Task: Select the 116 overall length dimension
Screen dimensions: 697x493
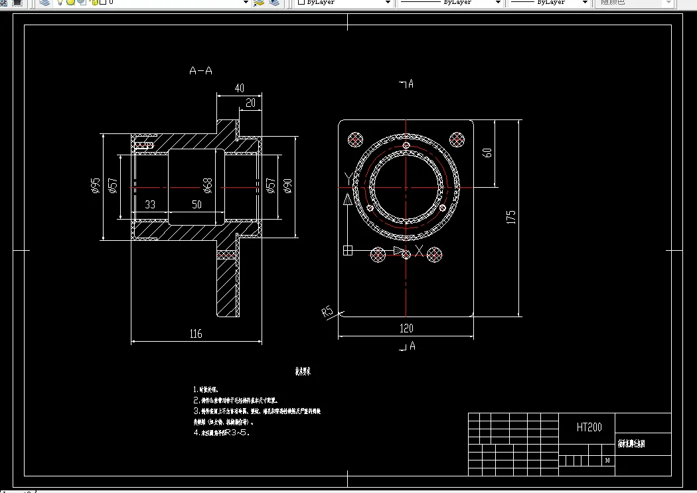Action: 196,334
